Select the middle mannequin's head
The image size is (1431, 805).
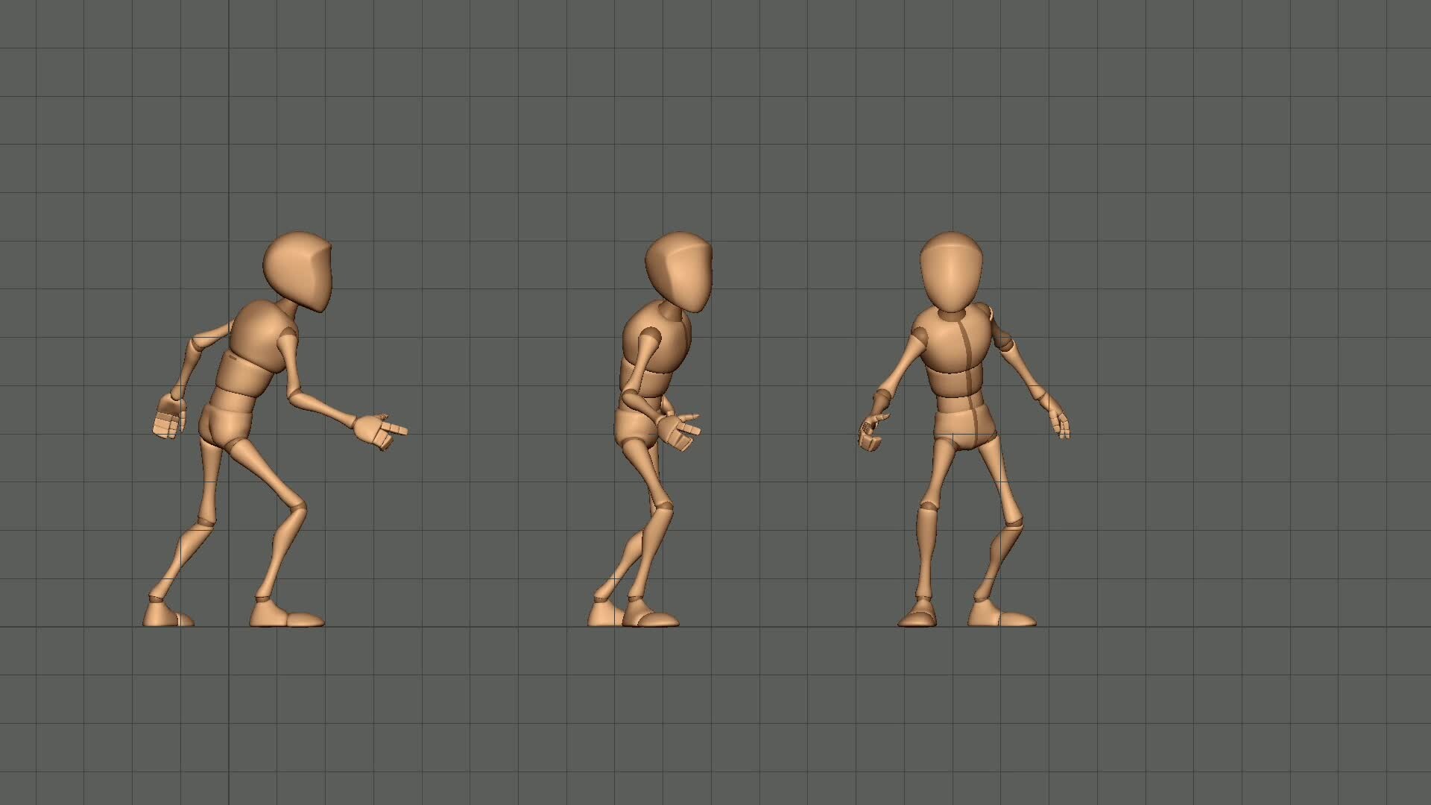pyautogui.click(x=679, y=271)
